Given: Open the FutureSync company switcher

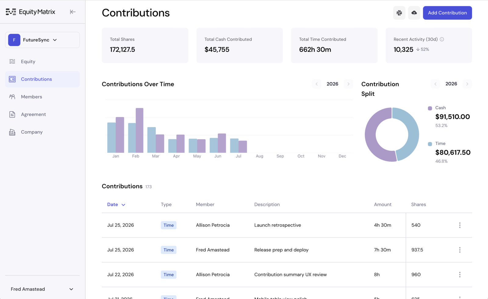Looking at the screenshot, I should 42,40.
